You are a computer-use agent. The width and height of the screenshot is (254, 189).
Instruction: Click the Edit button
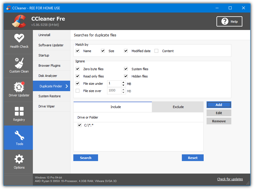(x=219, y=113)
